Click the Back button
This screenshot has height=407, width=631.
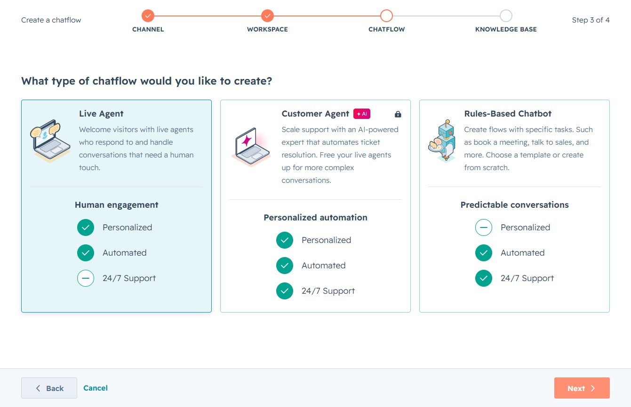pos(49,388)
